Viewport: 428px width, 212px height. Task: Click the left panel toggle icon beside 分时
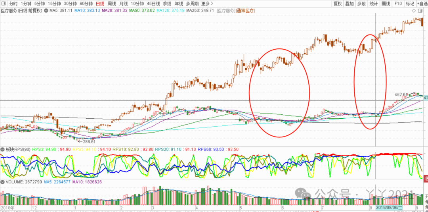click(x=4, y=4)
